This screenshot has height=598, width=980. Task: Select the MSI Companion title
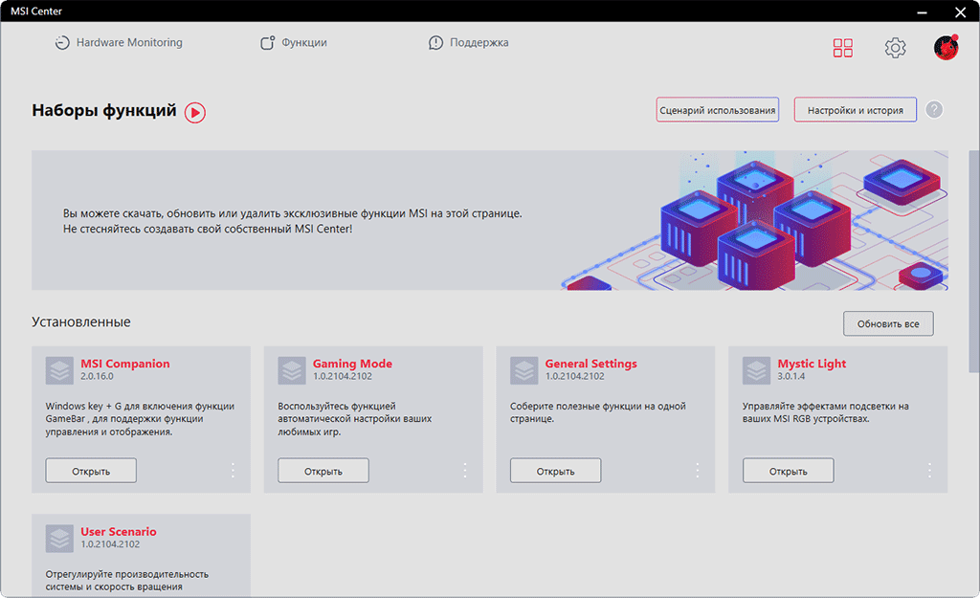point(125,364)
